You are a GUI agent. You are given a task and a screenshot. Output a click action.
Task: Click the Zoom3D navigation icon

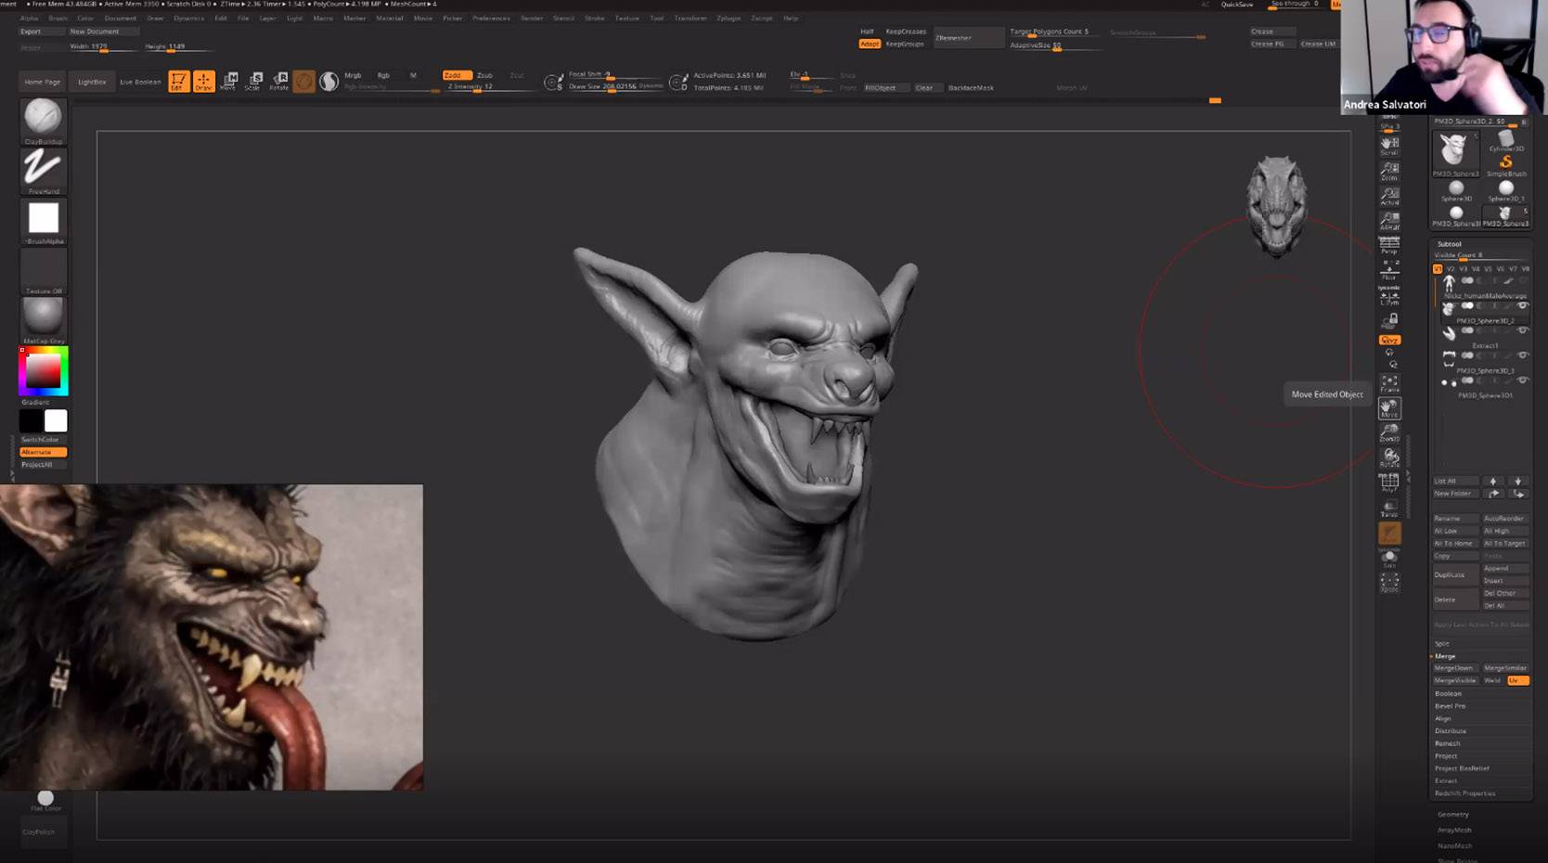click(1389, 432)
